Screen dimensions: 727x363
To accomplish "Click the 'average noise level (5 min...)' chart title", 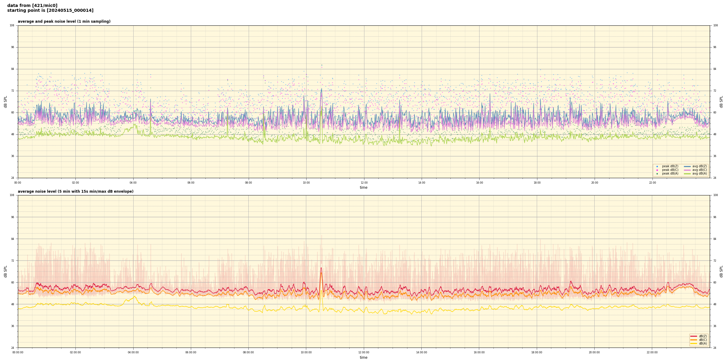I will 75,191.
